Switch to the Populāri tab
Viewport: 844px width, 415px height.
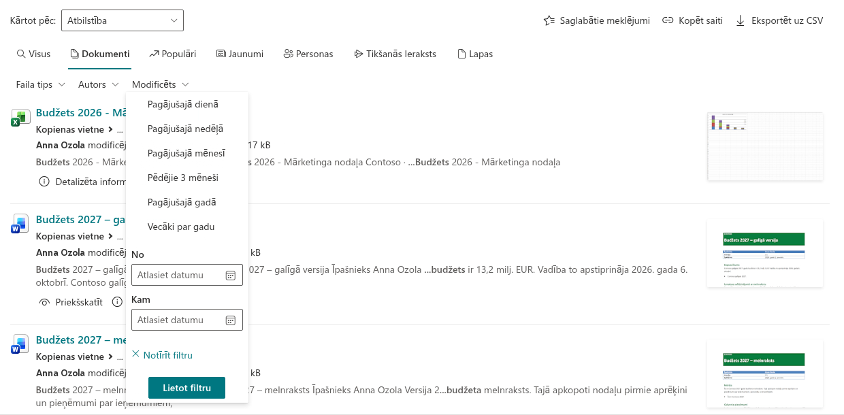click(173, 54)
